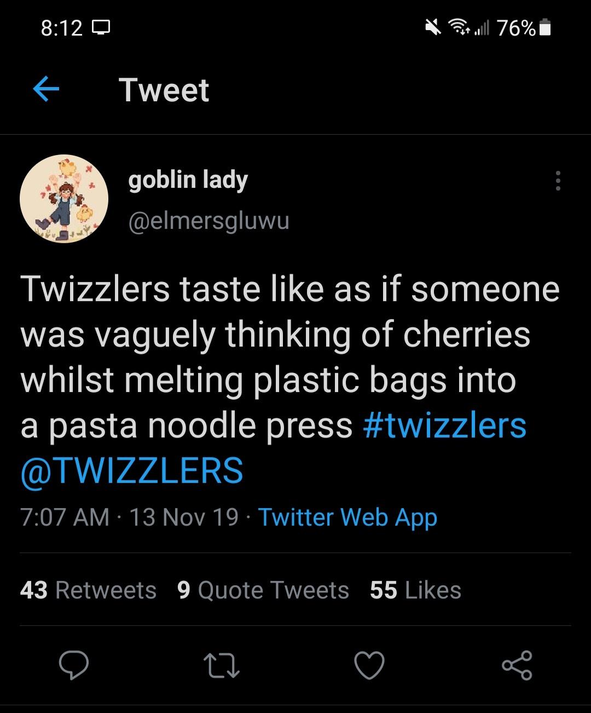Open the three-dot tweet options menu
This screenshot has width=591, height=713.
coord(558,181)
